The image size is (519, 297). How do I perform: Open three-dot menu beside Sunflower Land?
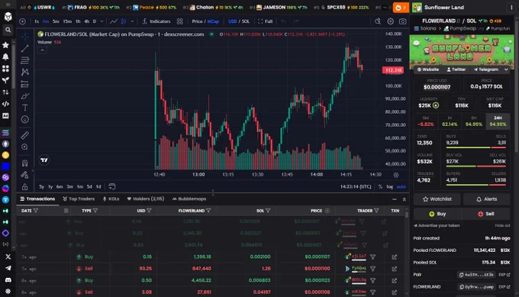[x=511, y=8]
